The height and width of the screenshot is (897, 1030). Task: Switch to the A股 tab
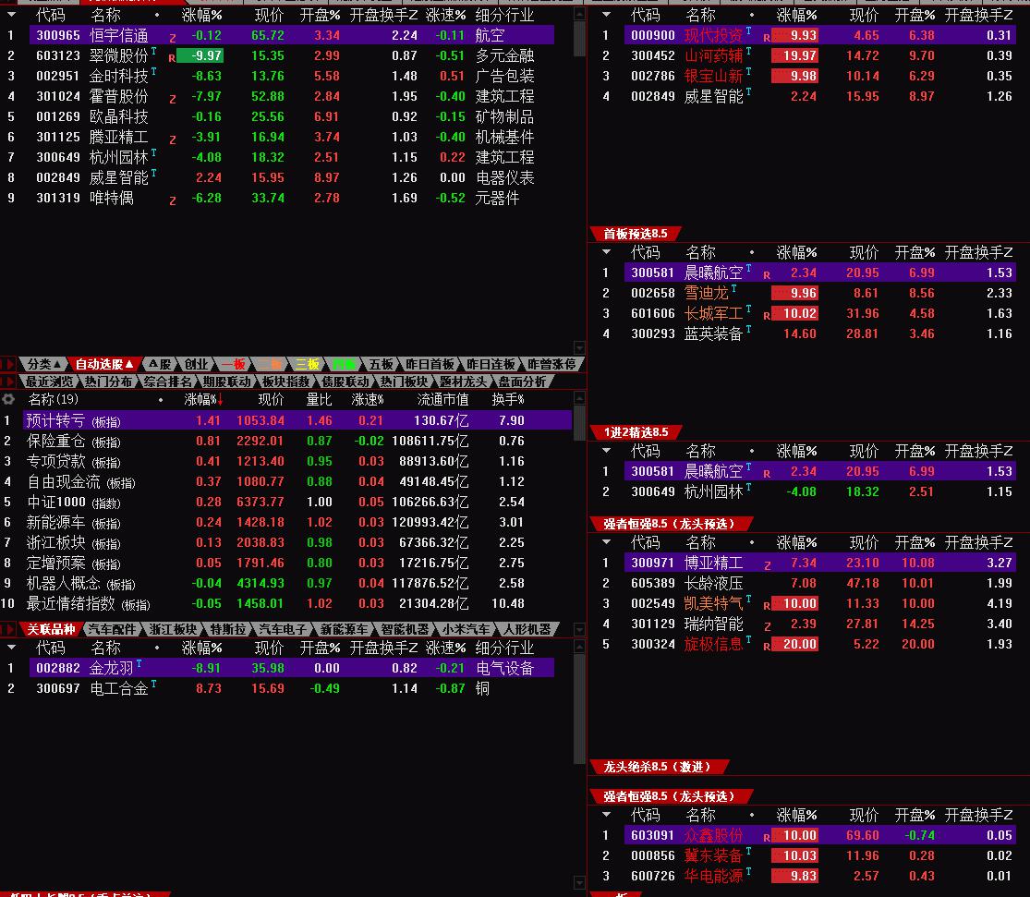(x=160, y=364)
